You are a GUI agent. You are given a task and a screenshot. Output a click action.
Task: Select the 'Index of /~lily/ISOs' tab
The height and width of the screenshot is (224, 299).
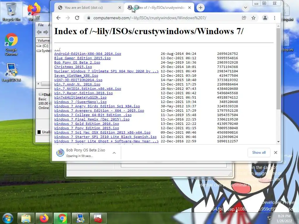(159, 8)
